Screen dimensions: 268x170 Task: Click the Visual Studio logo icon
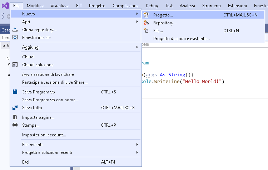coord(5,6)
